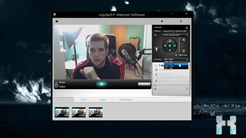Switch to the first gallery tab
This screenshot has height=138, width=246.
tap(63, 100)
